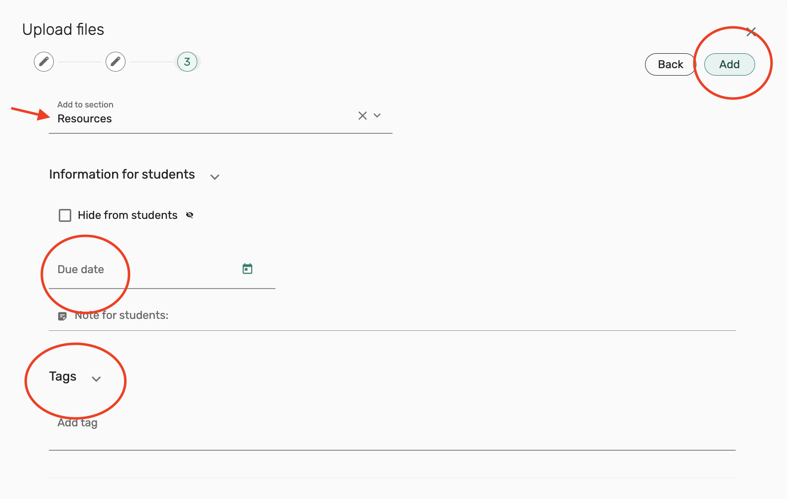Click the Tags heading
Screen dimensions: 787x499
point(63,377)
